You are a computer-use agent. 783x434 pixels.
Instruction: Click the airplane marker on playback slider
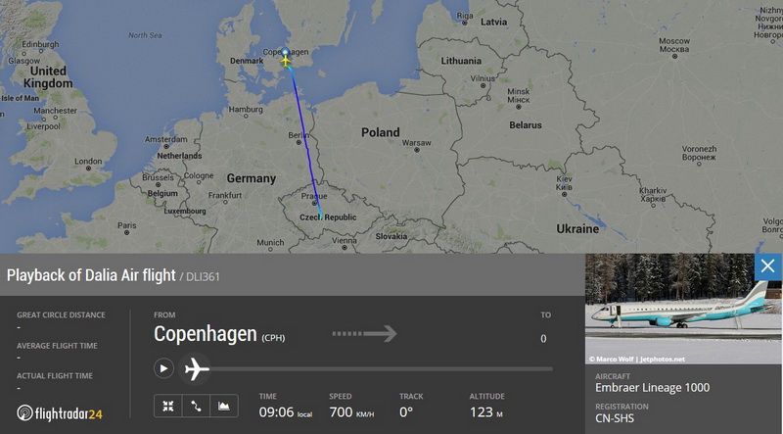(x=196, y=369)
